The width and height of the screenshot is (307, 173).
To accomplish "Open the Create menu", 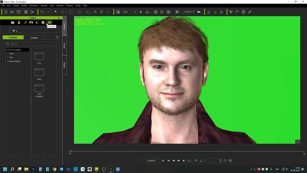I will tap(16, 5).
